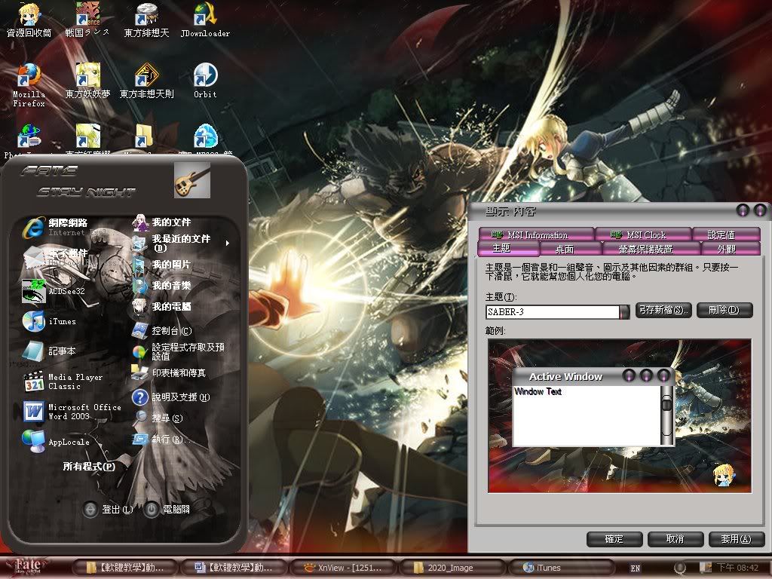Switch to the 設定值 tab

point(727,235)
